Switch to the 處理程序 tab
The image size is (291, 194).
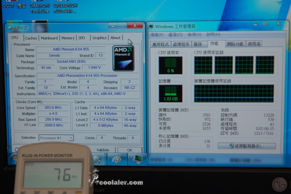[181, 44]
